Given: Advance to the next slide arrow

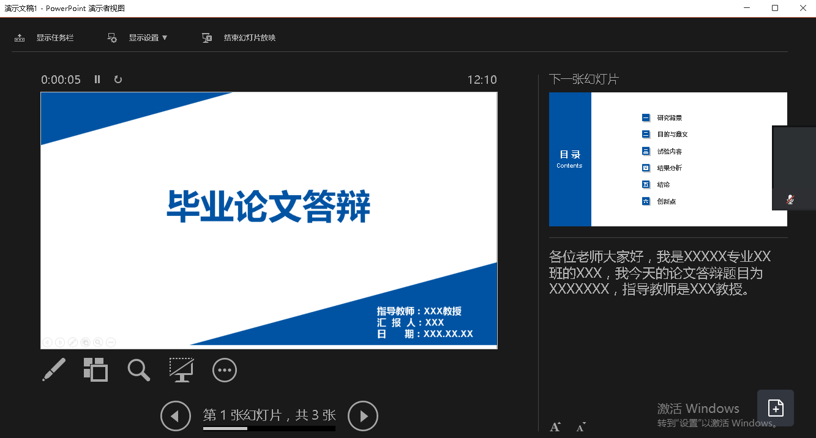Looking at the screenshot, I should (362, 416).
